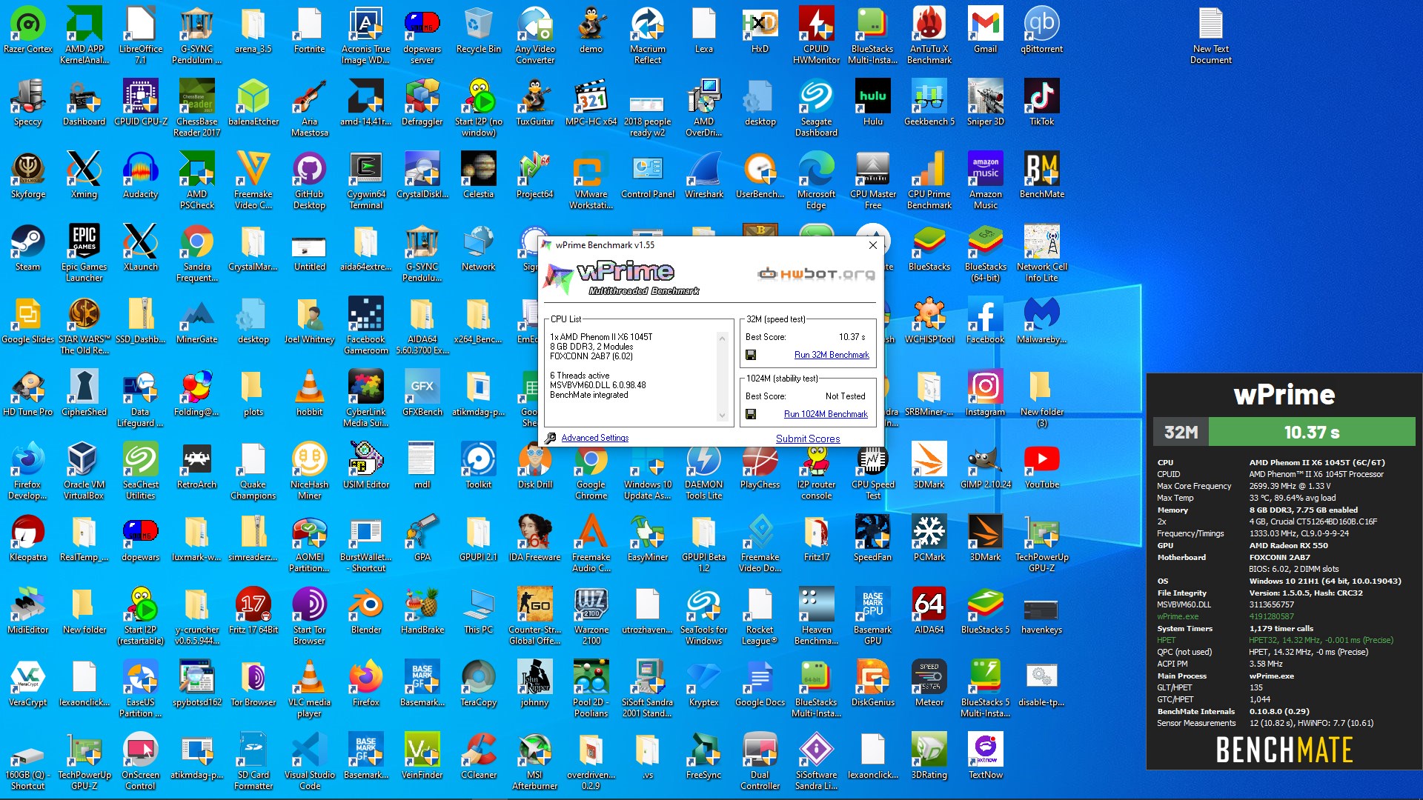Image resolution: width=1423 pixels, height=800 pixels.
Task: Select the Audacity desktop icon
Action: coord(141,176)
